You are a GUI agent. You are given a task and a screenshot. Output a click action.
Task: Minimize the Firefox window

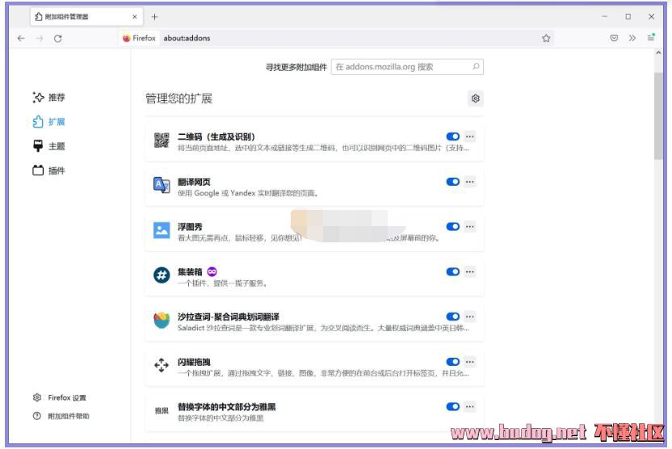click(x=605, y=16)
